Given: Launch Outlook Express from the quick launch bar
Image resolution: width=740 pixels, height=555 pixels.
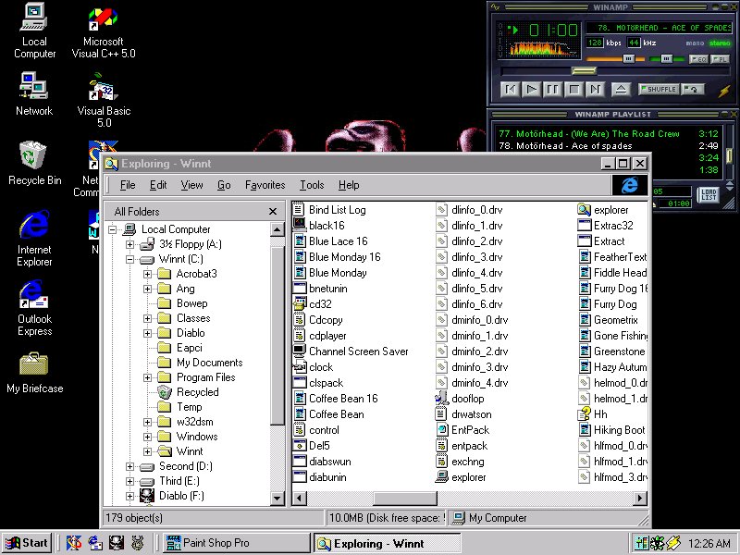Looking at the screenshot, I should (x=95, y=543).
